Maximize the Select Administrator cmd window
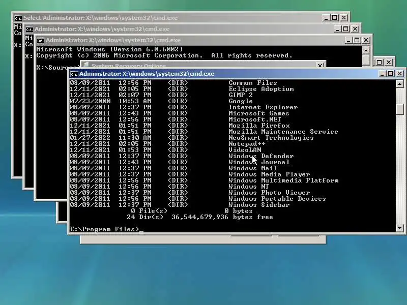 tap(335, 18)
